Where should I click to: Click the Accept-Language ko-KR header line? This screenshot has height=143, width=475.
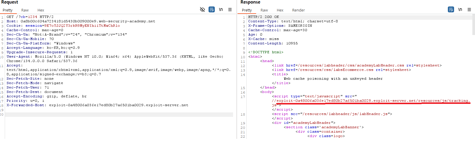pyautogui.click(x=43, y=48)
